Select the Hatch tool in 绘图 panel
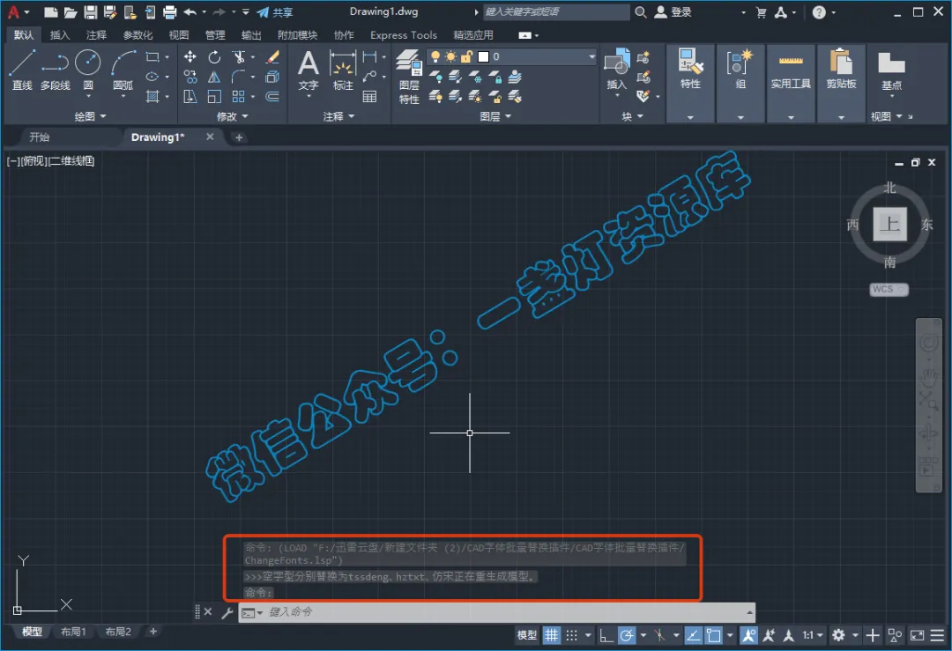The image size is (952, 651). [152, 97]
